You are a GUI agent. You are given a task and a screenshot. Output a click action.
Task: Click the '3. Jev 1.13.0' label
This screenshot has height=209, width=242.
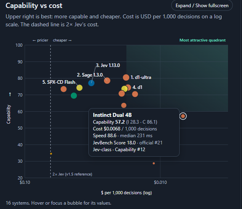click(x=108, y=65)
